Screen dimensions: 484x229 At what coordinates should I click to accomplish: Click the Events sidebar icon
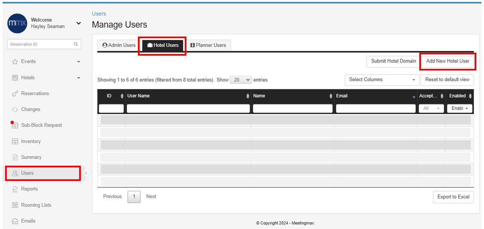pyautogui.click(x=15, y=62)
